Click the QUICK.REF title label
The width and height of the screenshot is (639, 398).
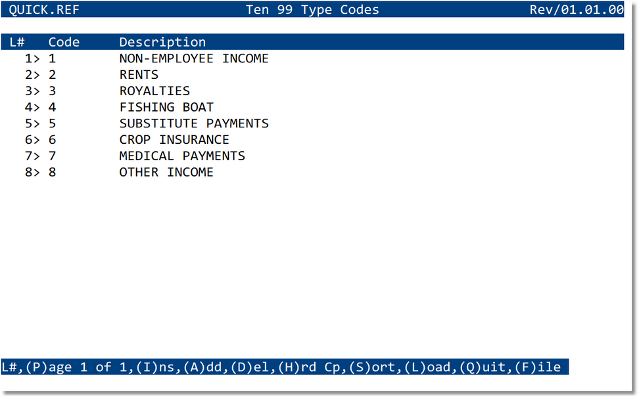click(x=43, y=10)
